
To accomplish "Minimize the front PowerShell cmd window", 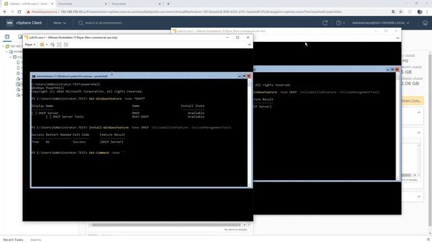I will click(x=240, y=76).
